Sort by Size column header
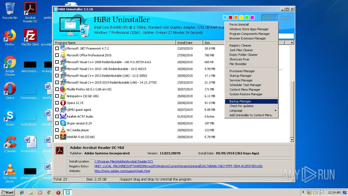Viewport: 348px width, 196px height. 214,42
